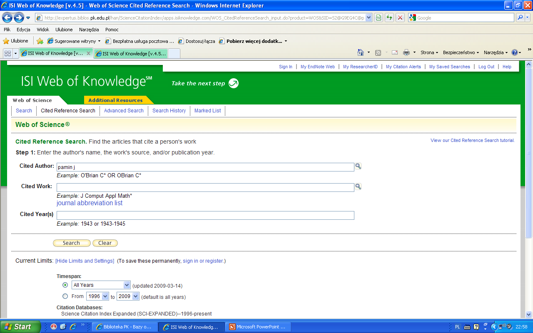Open View our Cited Reference Search tutorial

point(473,140)
